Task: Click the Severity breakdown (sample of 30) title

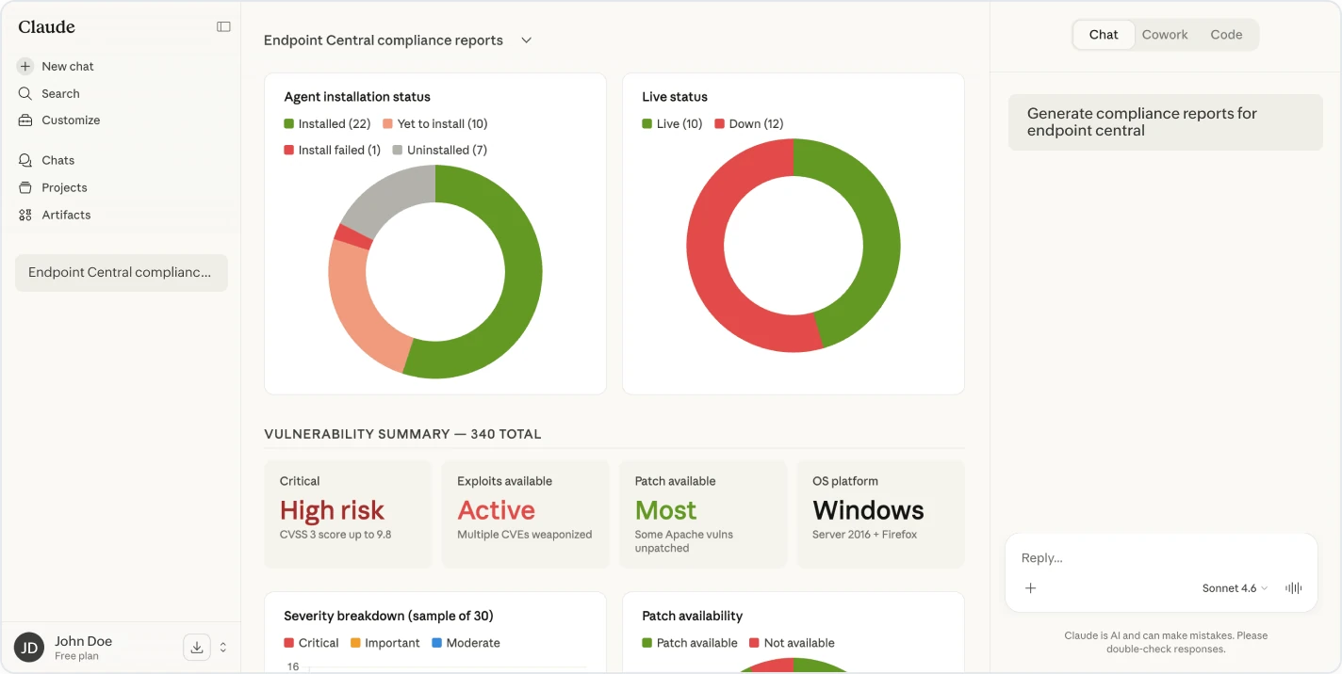Action: (x=388, y=616)
